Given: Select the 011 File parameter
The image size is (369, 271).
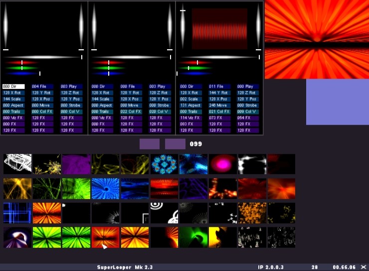Looking at the screenshot, I should [220, 87].
